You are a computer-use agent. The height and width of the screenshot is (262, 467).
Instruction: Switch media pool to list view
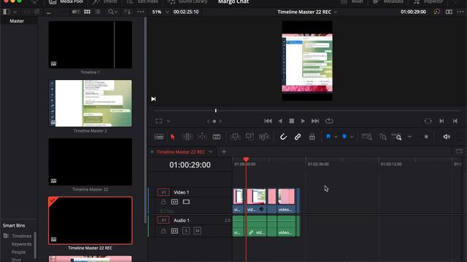pos(97,12)
